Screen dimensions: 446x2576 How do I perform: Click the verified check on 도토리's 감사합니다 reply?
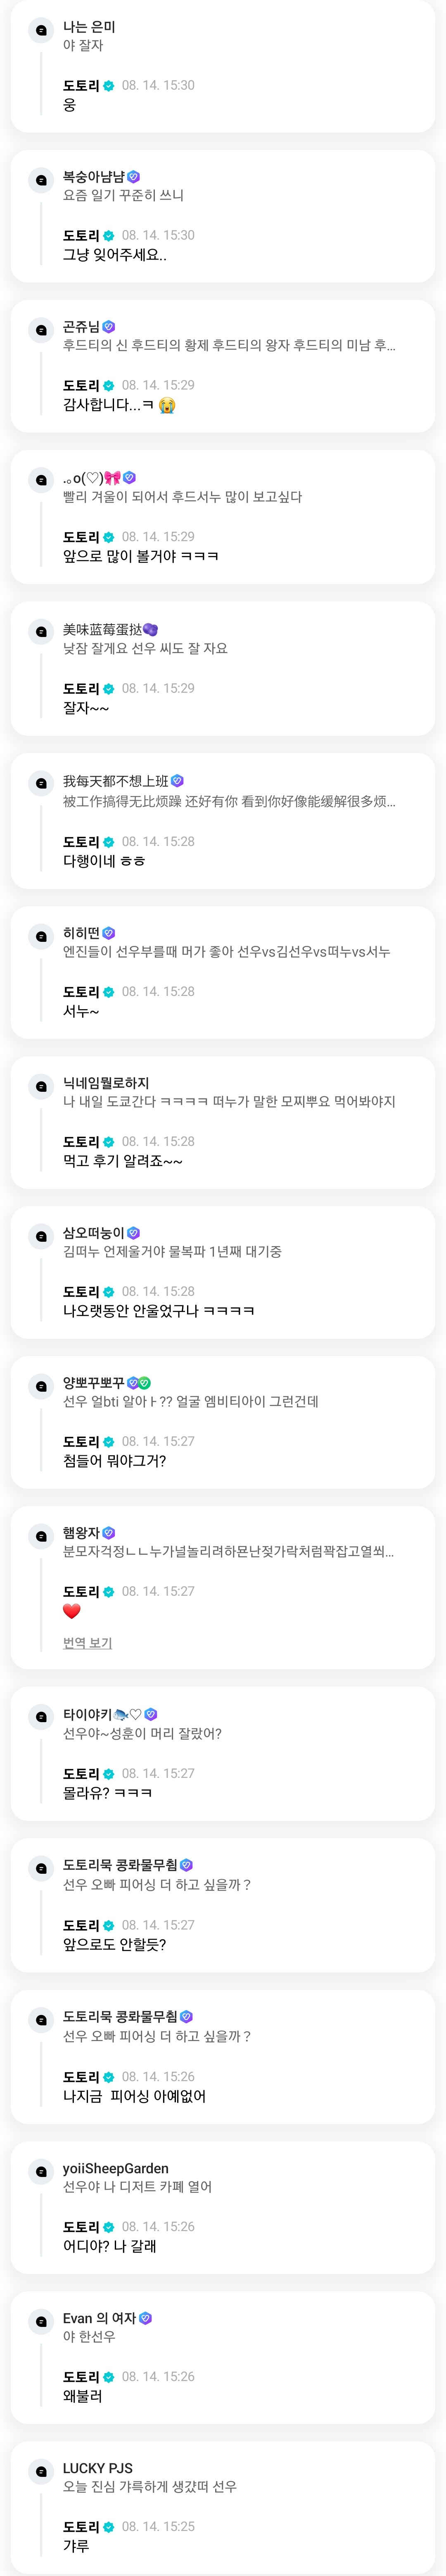point(109,386)
